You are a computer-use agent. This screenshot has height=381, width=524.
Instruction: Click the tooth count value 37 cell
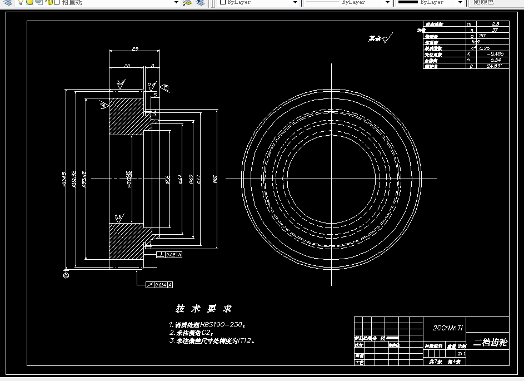492,30
